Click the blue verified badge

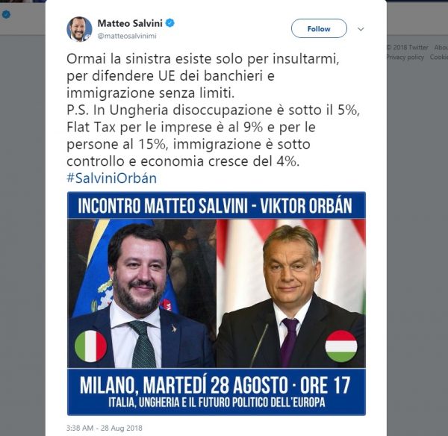(171, 22)
